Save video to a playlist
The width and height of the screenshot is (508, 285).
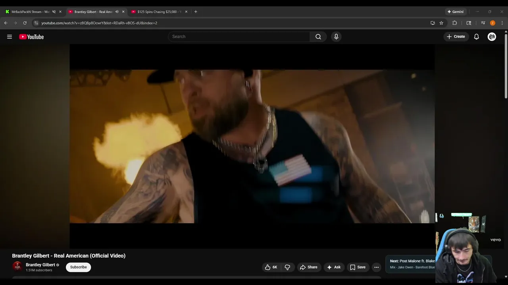tap(358, 267)
